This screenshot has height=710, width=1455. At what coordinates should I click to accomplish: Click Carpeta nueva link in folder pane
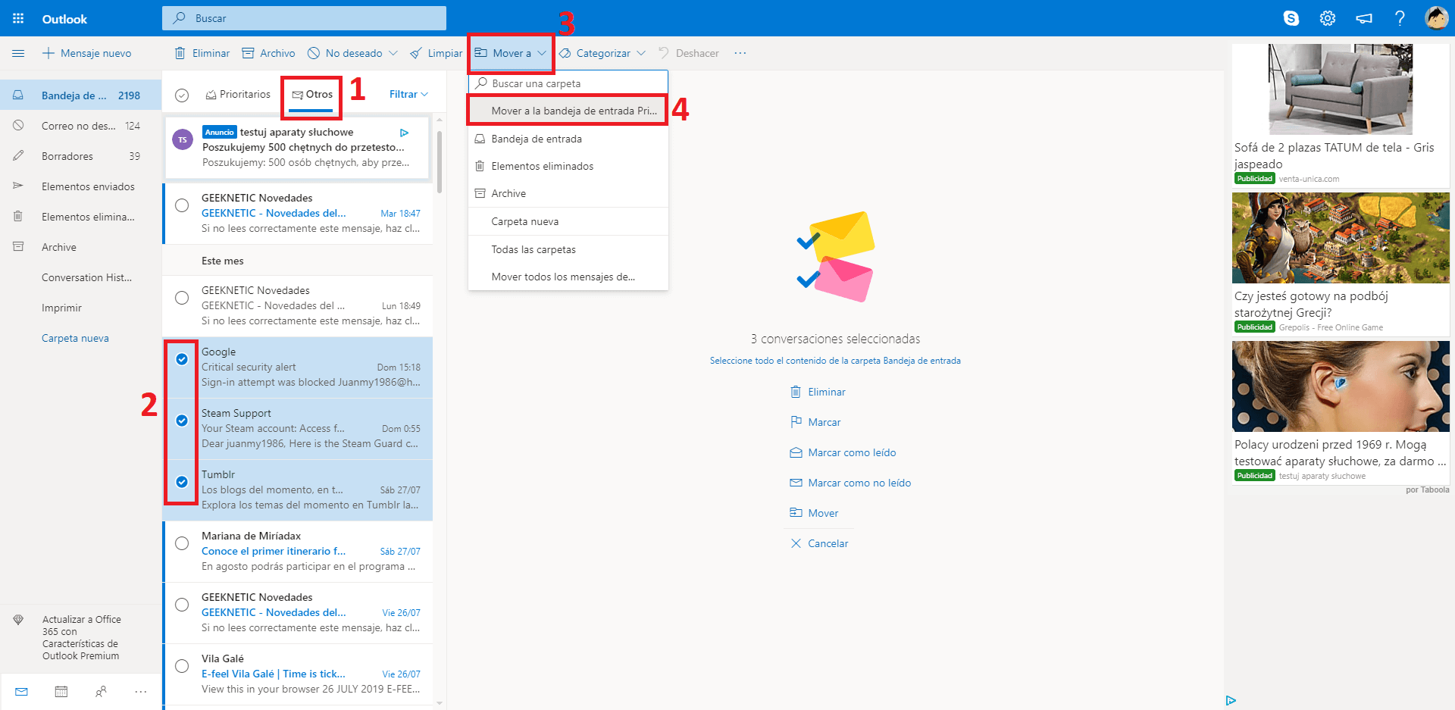(x=75, y=338)
